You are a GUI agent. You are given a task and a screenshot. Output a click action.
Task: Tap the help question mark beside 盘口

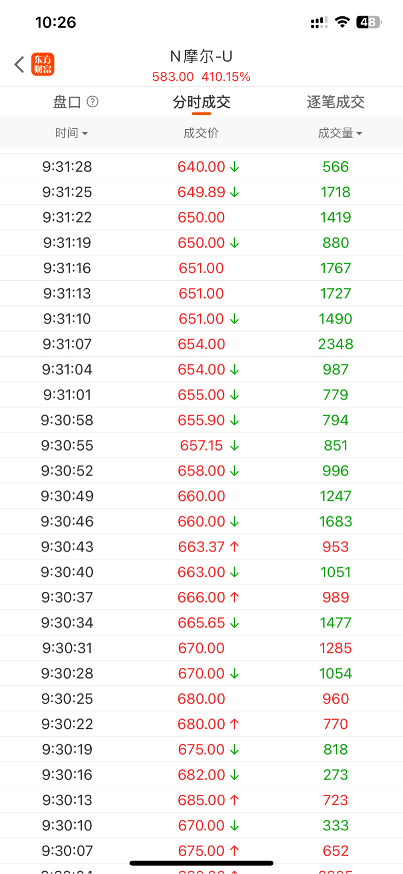point(92,101)
